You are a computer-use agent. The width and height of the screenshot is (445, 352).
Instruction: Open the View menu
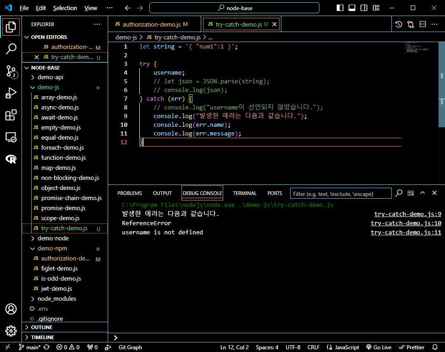coord(91,8)
